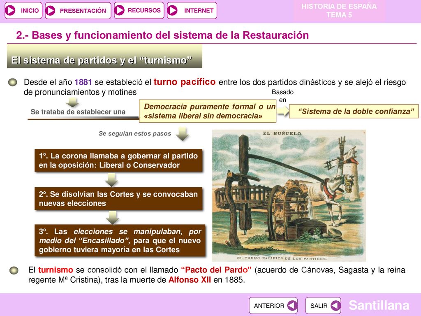Go to the INTERNET section
Viewport: 421px width, 316px height.
[x=192, y=10]
